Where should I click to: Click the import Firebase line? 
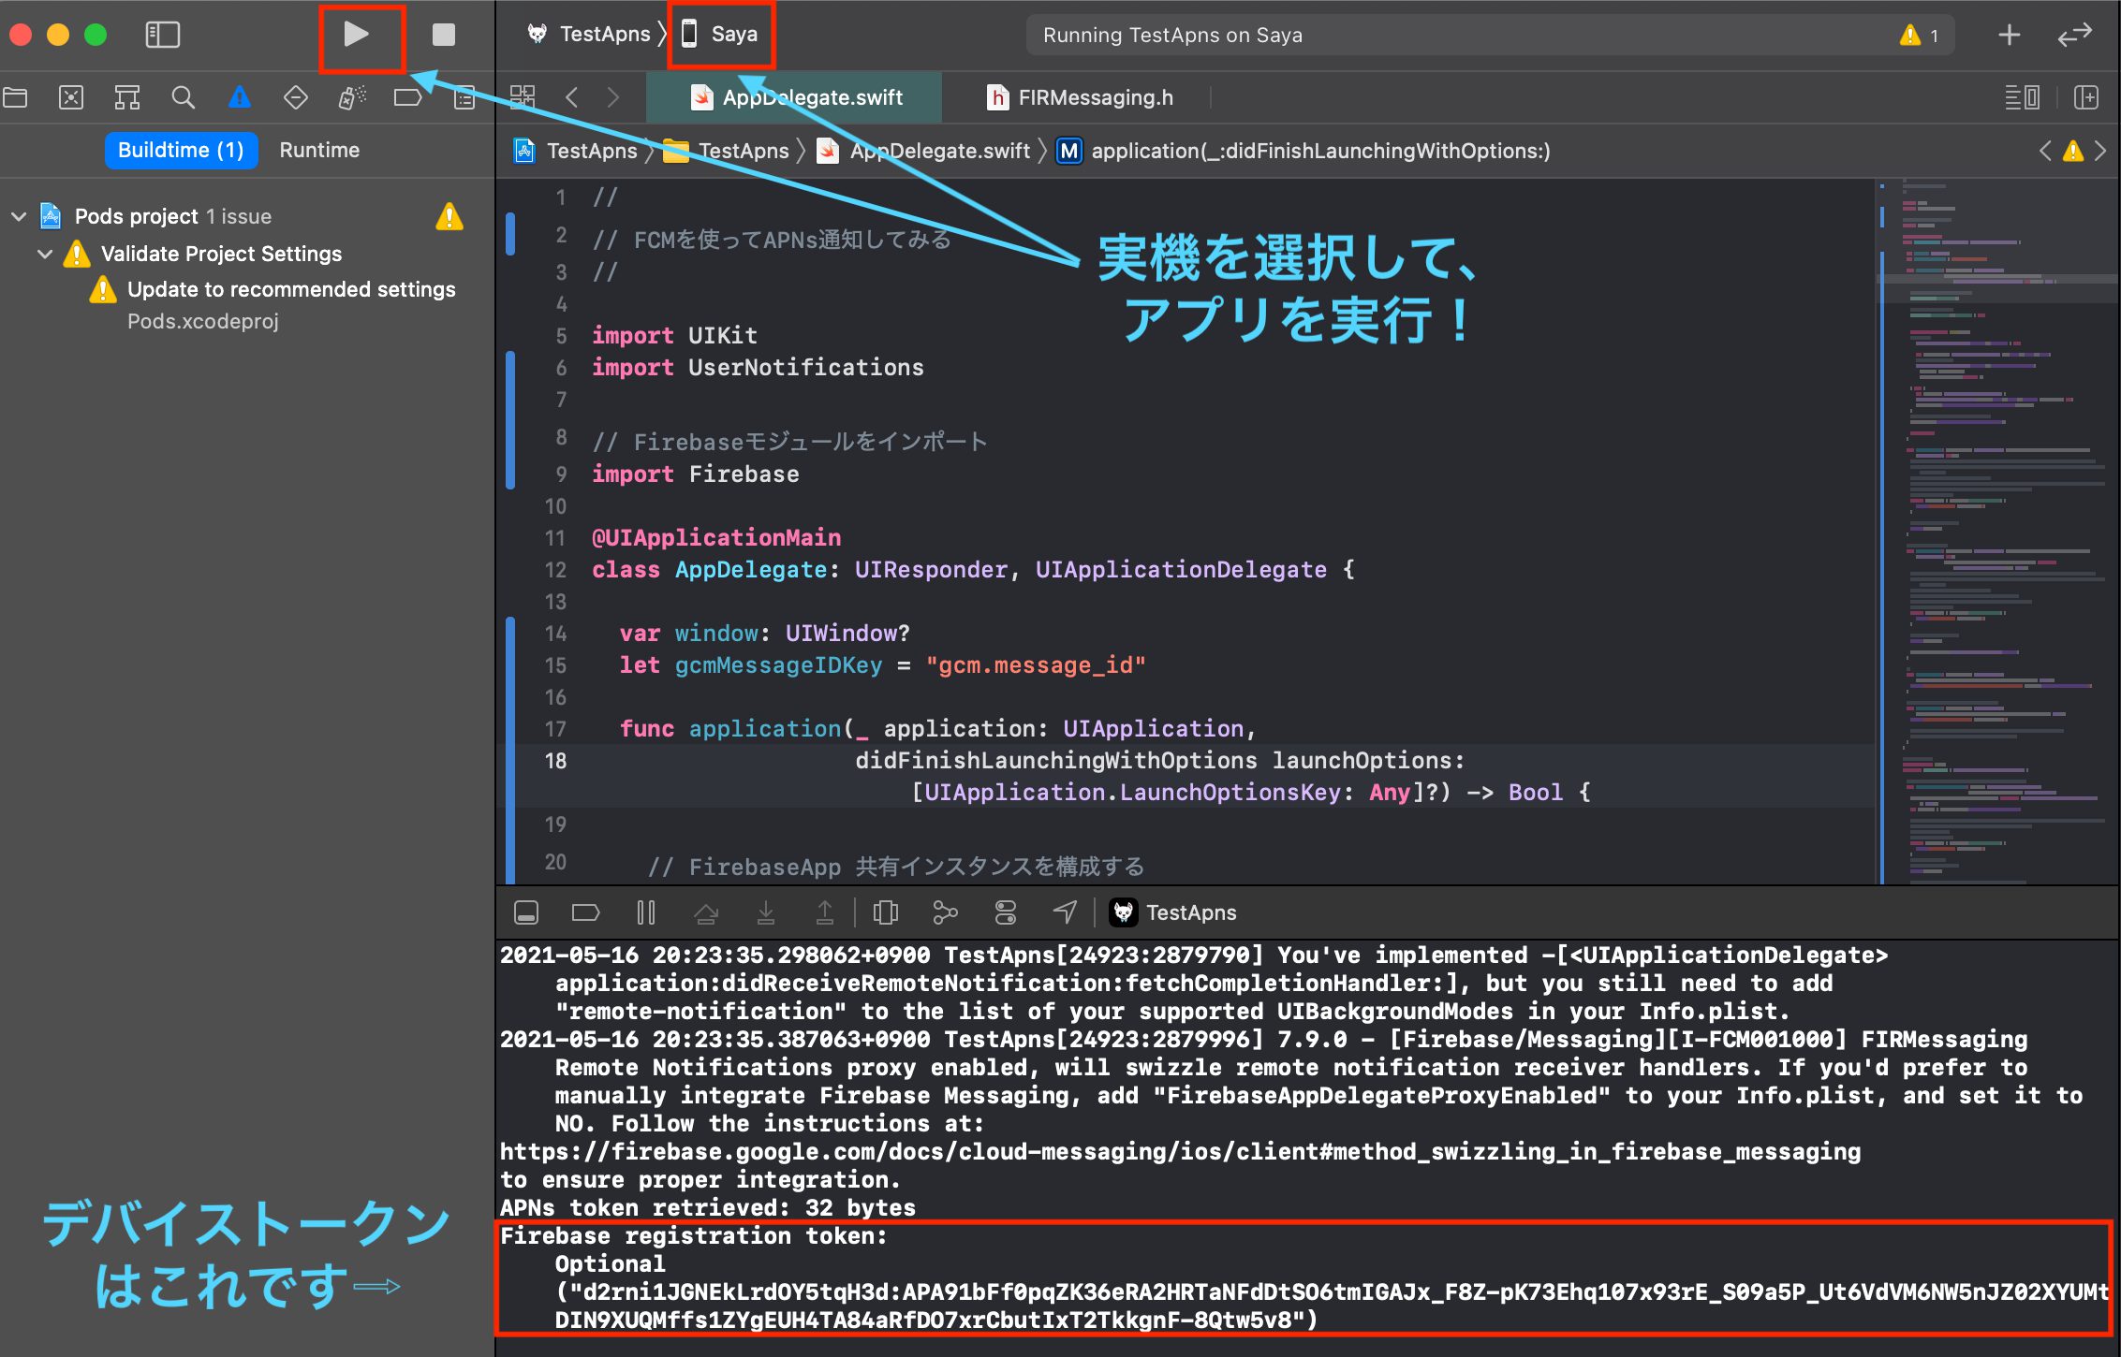tap(696, 474)
